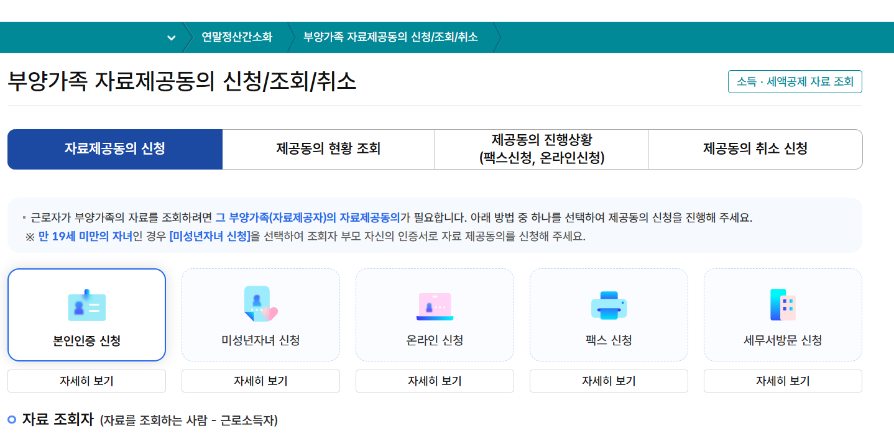Click 자세히 보기 under 팩스 신청
Image resolution: width=894 pixels, height=436 pixels.
coord(609,381)
